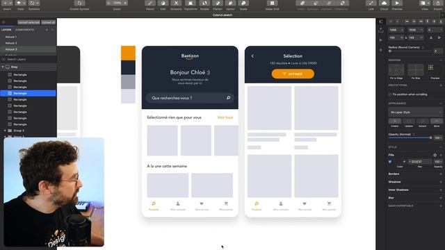The width and height of the screenshot is (445, 250).
Task: Click the Export toolbar icon
Action: [x=438, y=3]
